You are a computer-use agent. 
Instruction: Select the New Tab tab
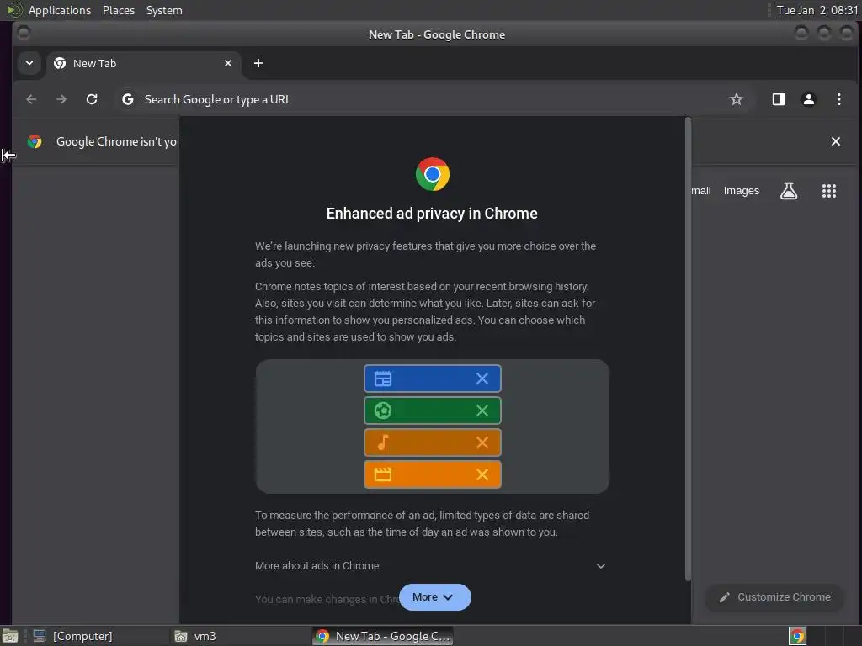click(143, 63)
